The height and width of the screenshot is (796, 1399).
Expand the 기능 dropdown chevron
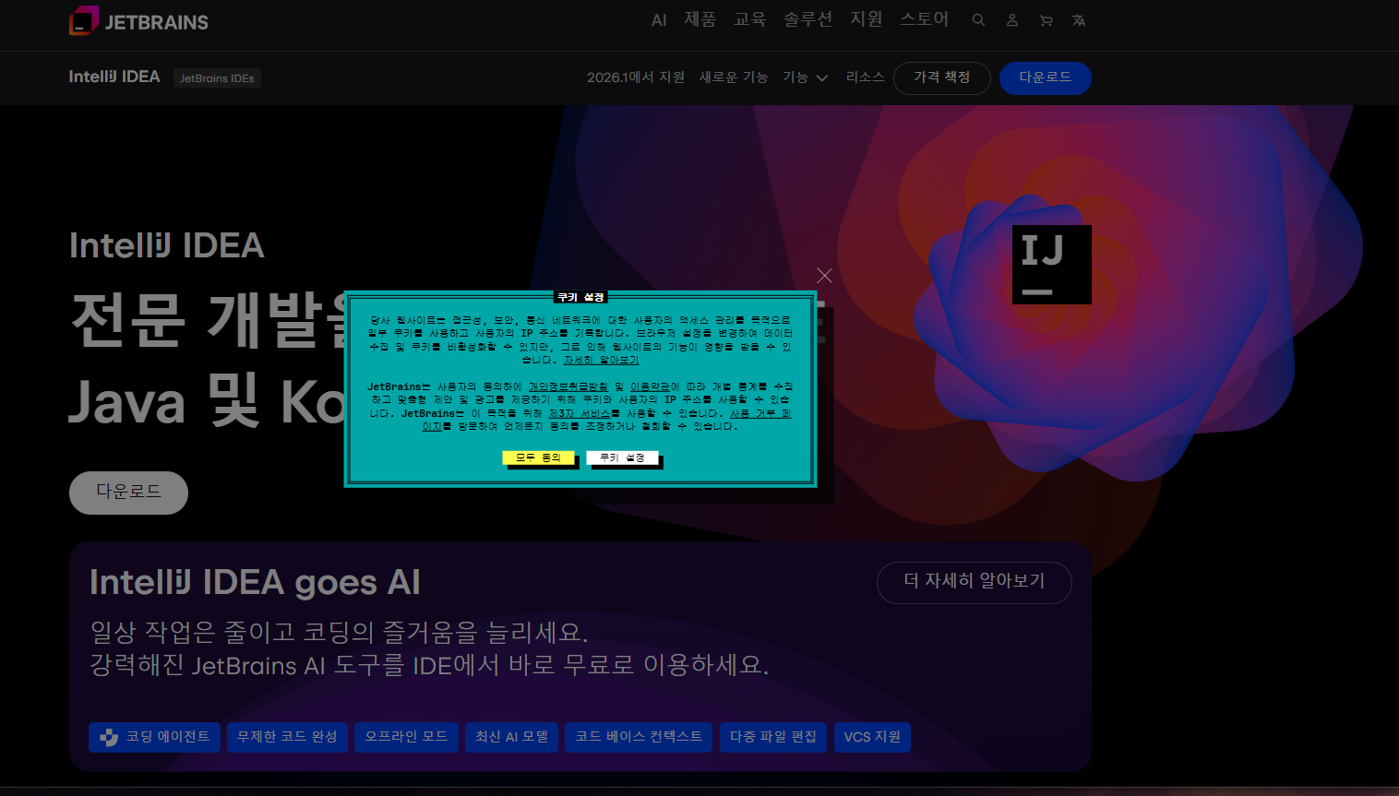point(821,78)
